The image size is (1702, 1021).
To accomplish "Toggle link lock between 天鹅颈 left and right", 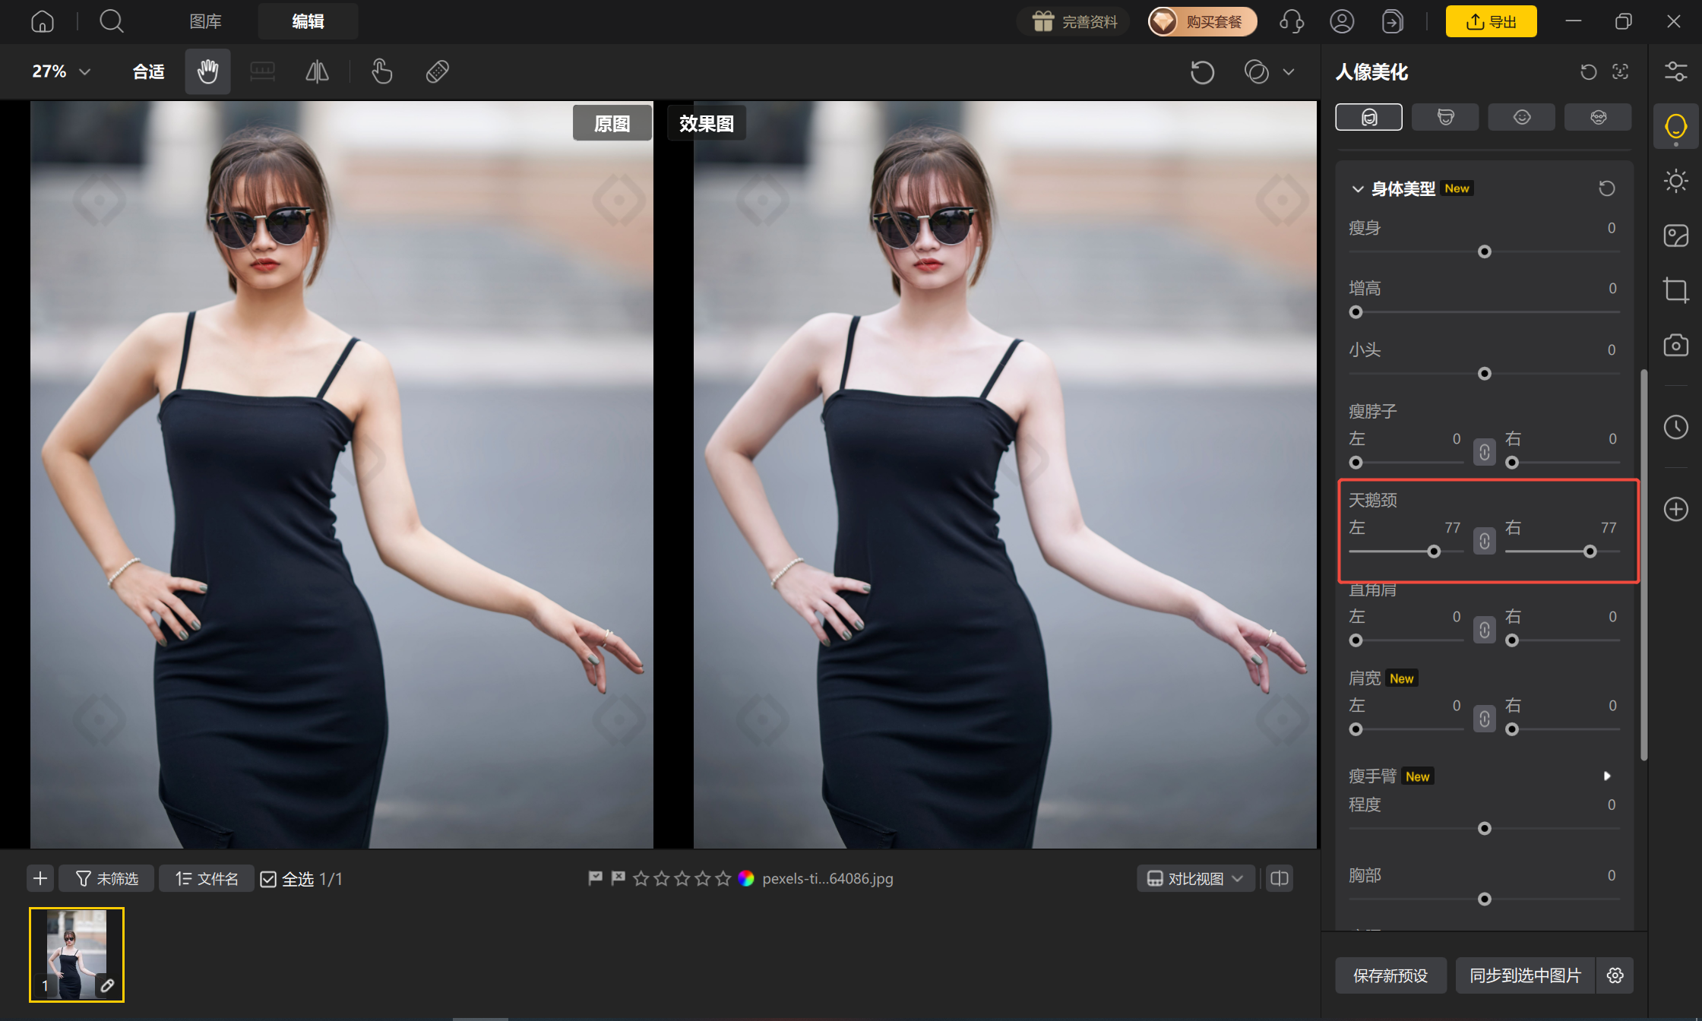I will (1485, 541).
